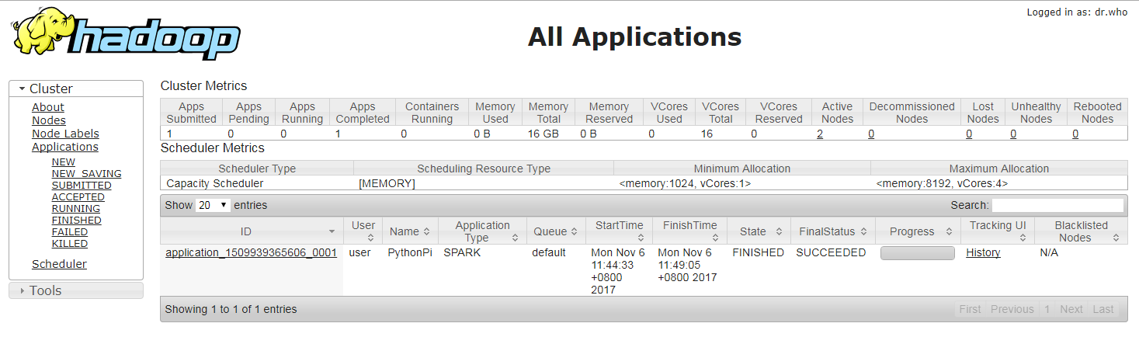Open the Nodes link in sidebar

coord(49,120)
